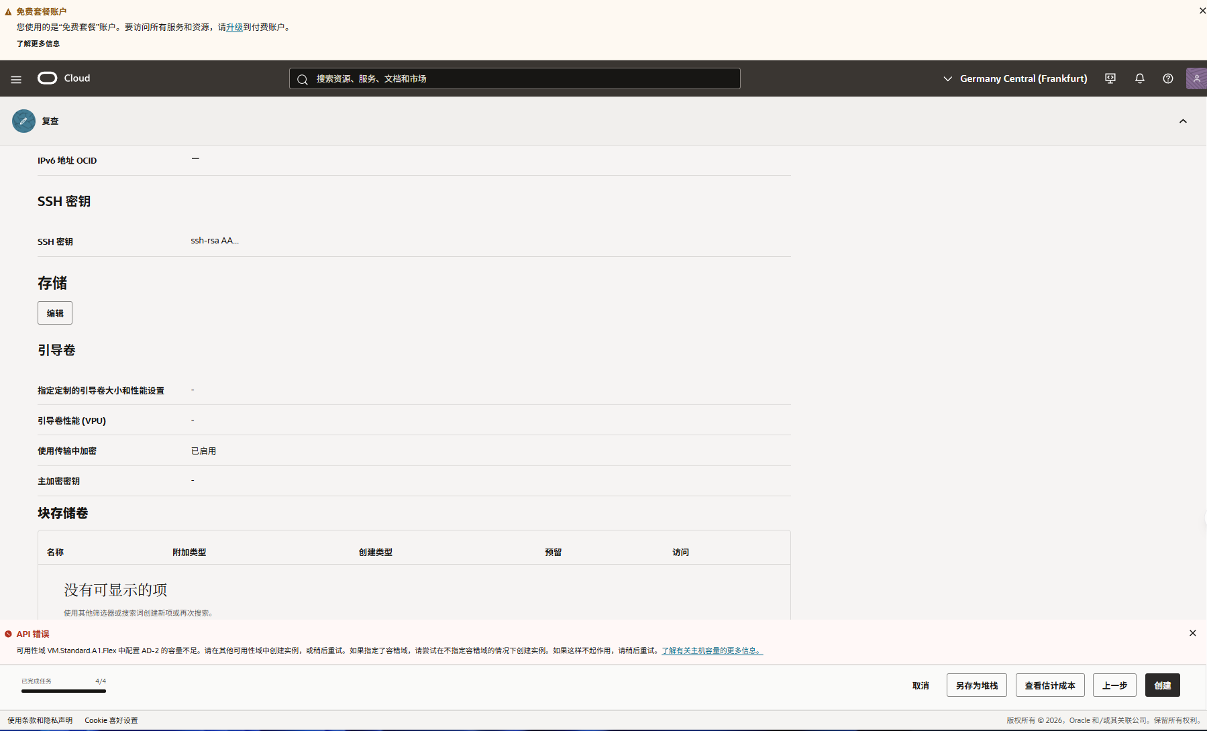
Task: Click the 引导卷性能 (VPU) label
Action: click(x=72, y=420)
